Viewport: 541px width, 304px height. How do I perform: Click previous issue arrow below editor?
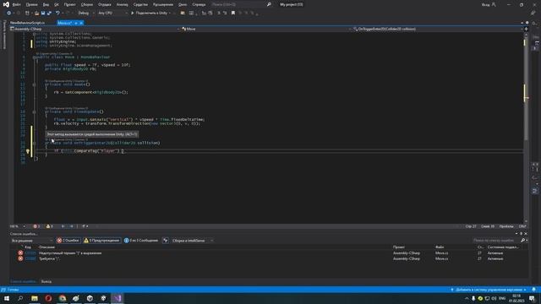pyautogui.click(x=63, y=226)
